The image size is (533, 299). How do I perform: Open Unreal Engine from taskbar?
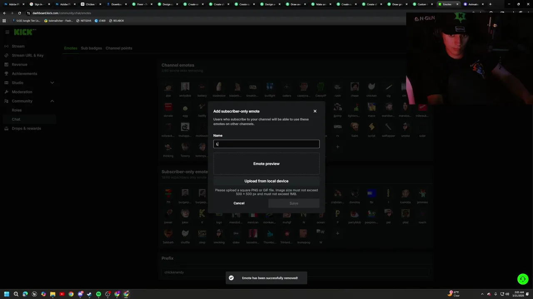pyautogui.click(x=34, y=294)
